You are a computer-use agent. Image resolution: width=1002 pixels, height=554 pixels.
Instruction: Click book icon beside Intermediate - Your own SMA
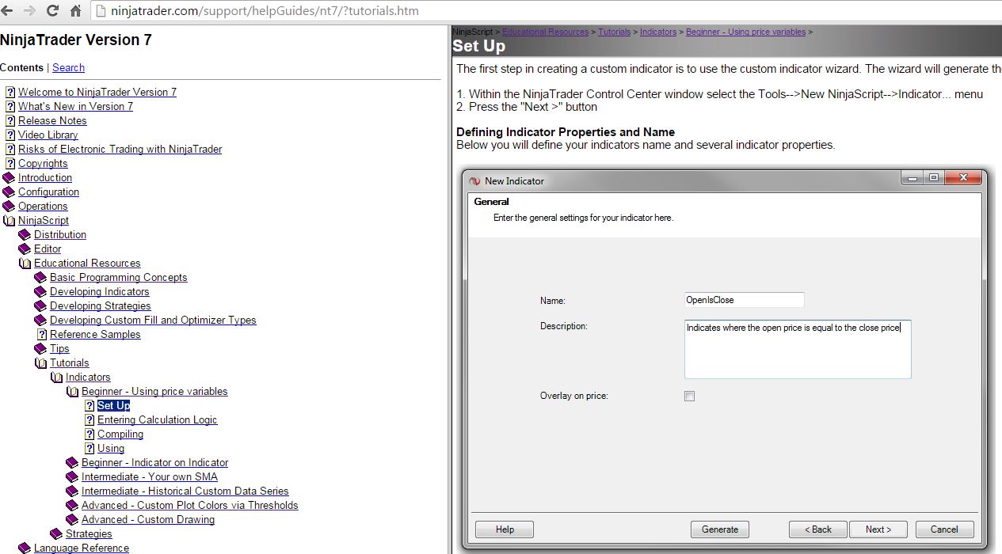point(72,476)
